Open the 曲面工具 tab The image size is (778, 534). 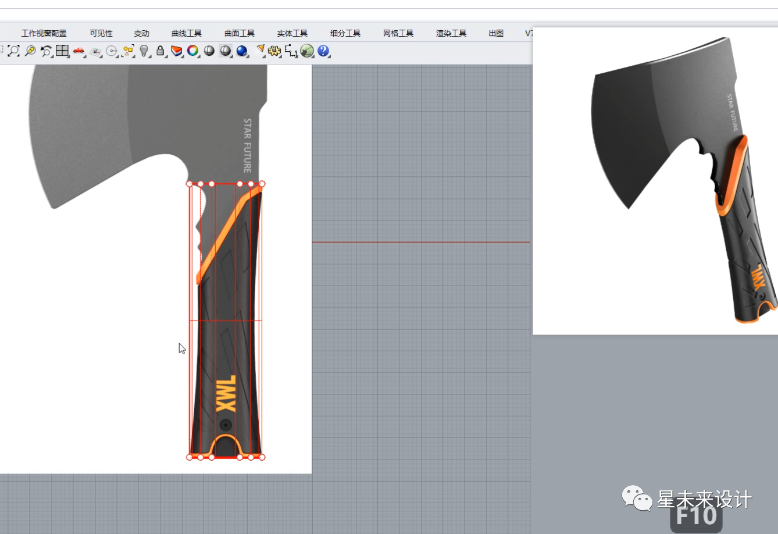click(x=240, y=33)
